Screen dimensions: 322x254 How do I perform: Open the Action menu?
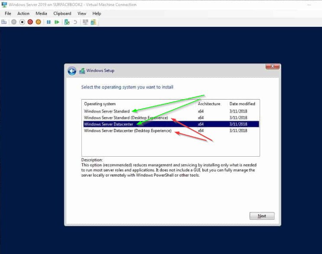pyautogui.click(x=23, y=13)
